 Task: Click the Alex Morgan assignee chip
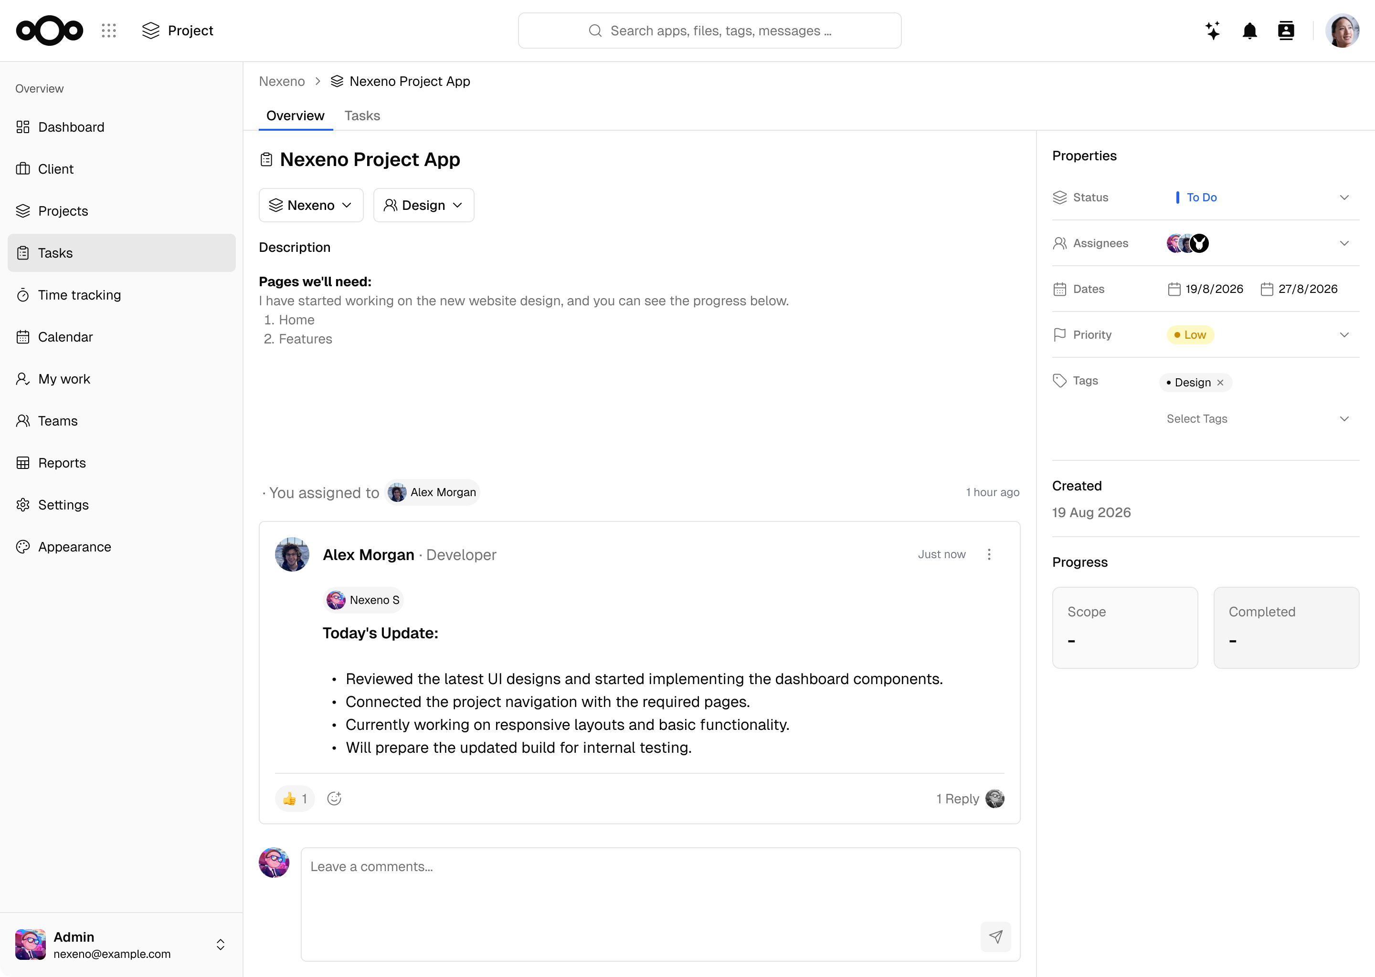click(432, 492)
